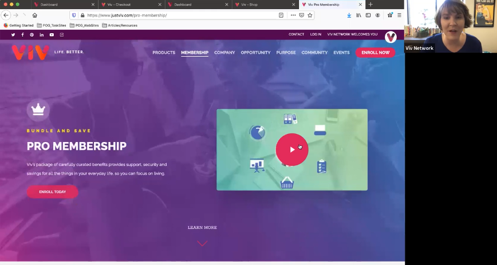This screenshot has width=497, height=265.
Task: Open page actions three-dot menu
Action: click(x=293, y=15)
